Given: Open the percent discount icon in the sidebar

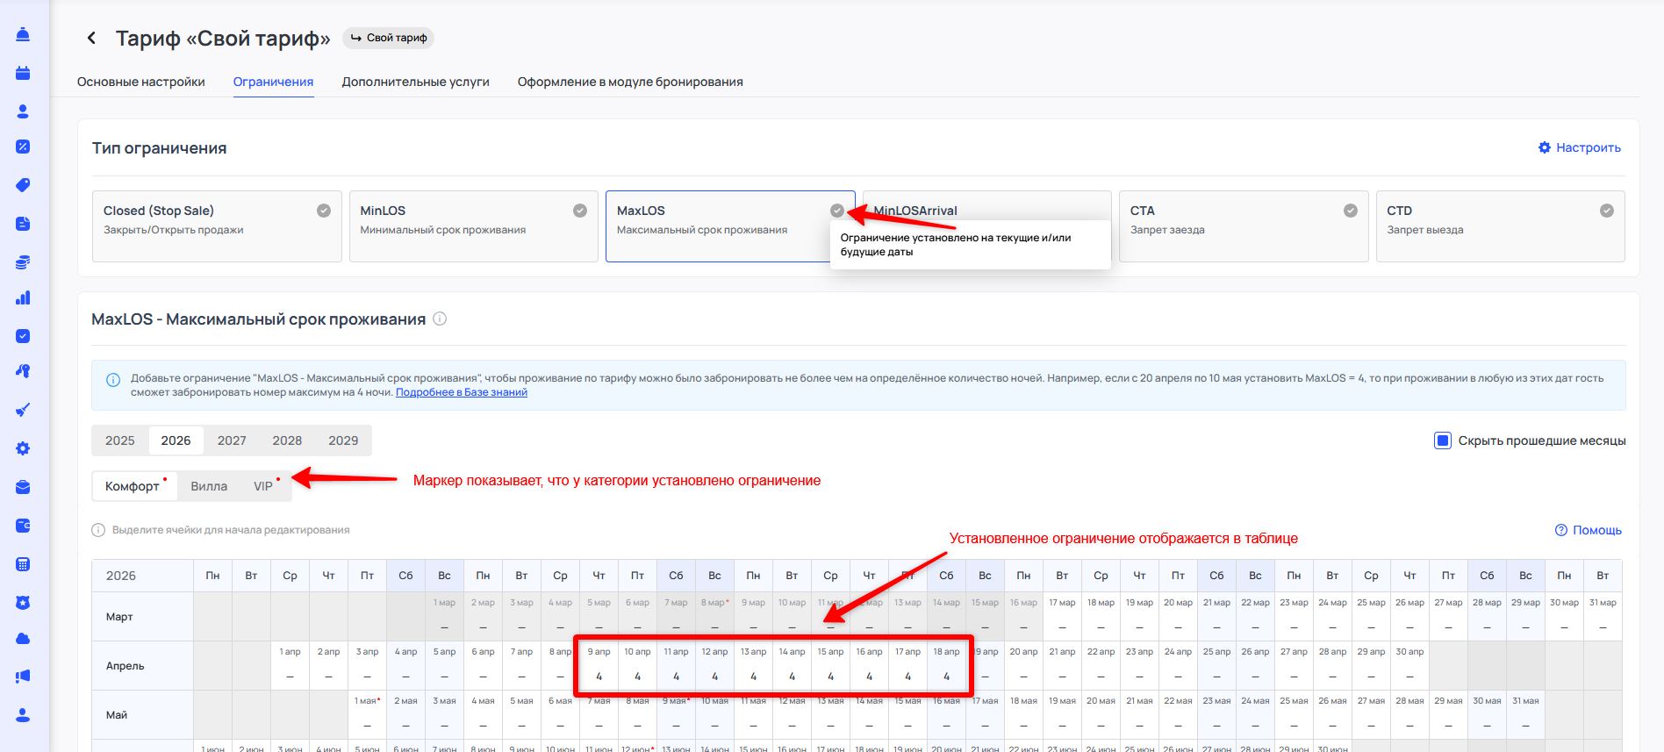Looking at the screenshot, I should click(x=23, y=147).
